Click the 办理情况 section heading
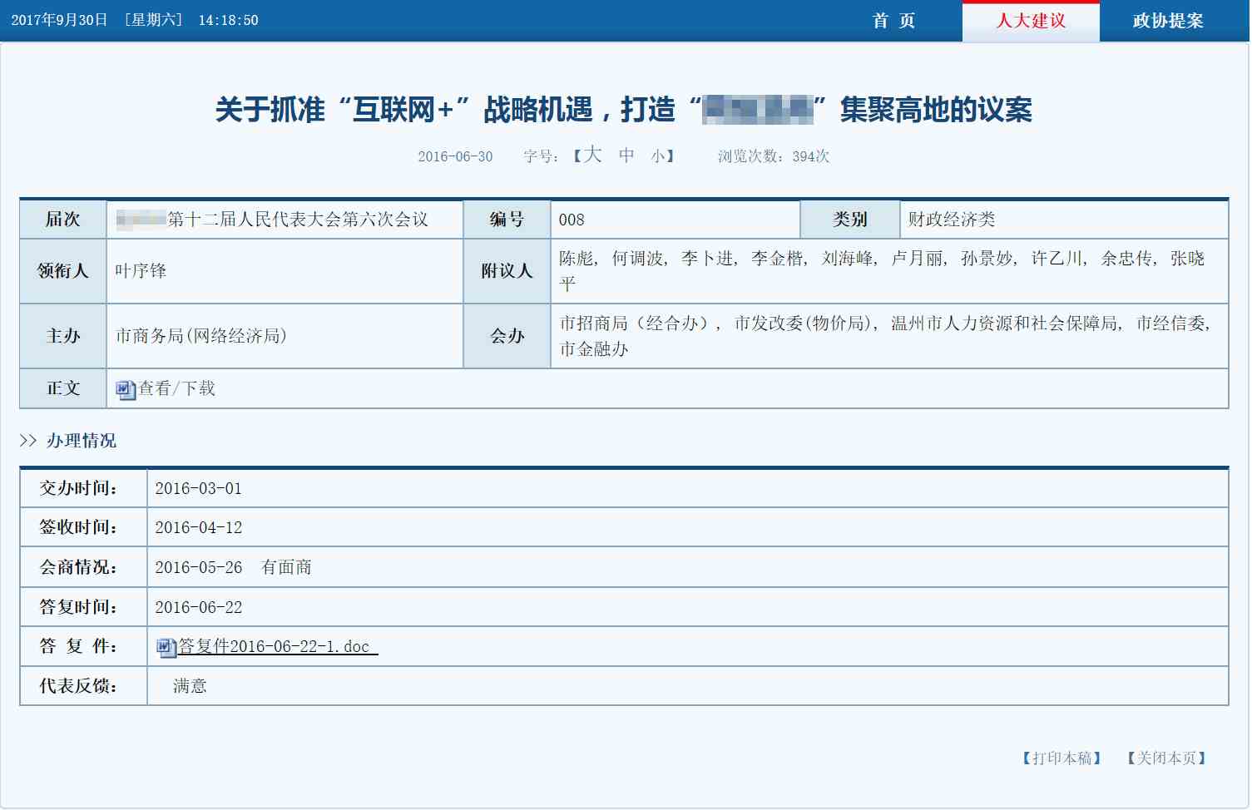1252x810 pixels. [x=81, y=441]
